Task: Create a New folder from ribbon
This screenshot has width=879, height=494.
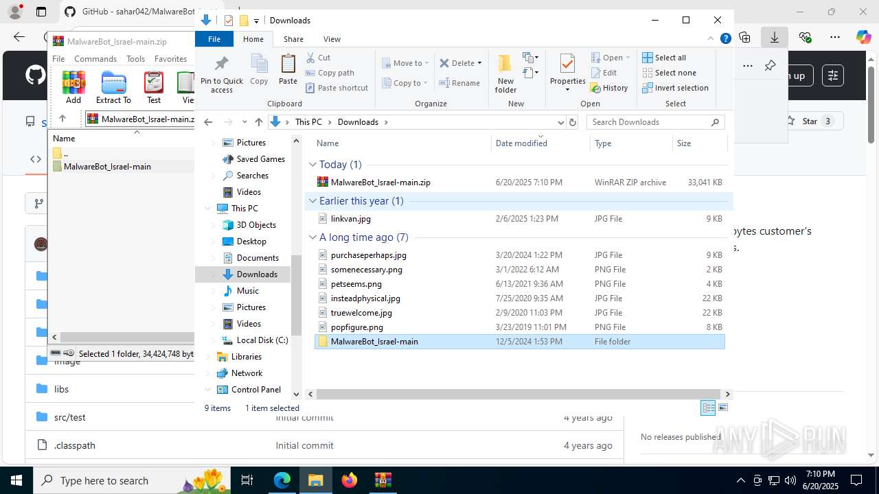Action: (505, 74)
